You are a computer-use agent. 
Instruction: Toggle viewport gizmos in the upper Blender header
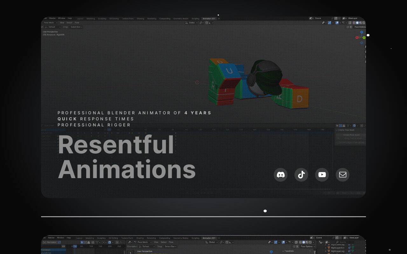coord(330,23)
